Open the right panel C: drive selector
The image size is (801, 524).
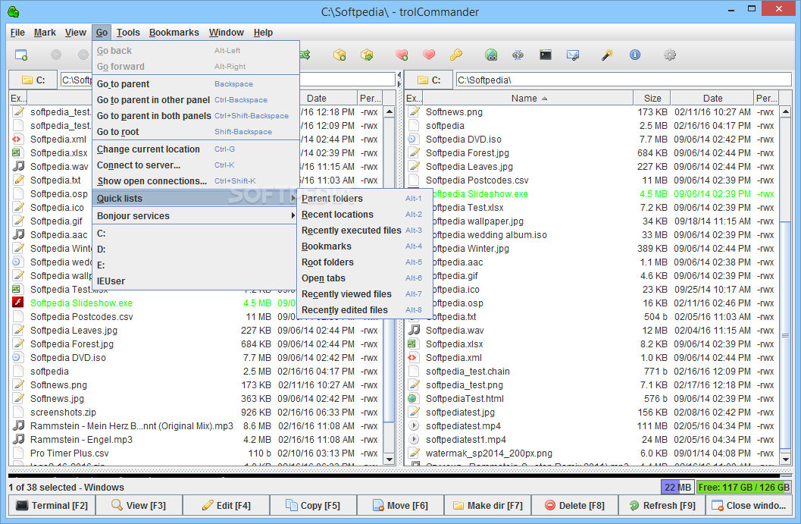point(429,80)
